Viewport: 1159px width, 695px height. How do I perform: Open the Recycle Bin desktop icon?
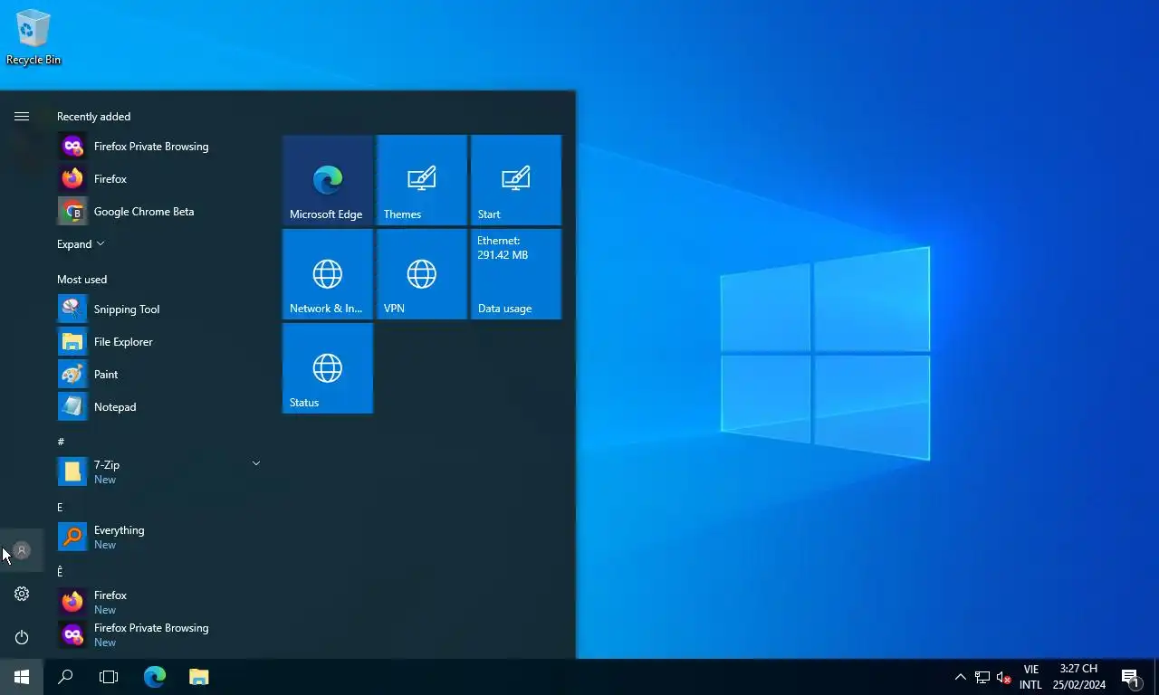coord(34,36)
